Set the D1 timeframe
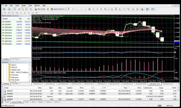 pos(29,13)
